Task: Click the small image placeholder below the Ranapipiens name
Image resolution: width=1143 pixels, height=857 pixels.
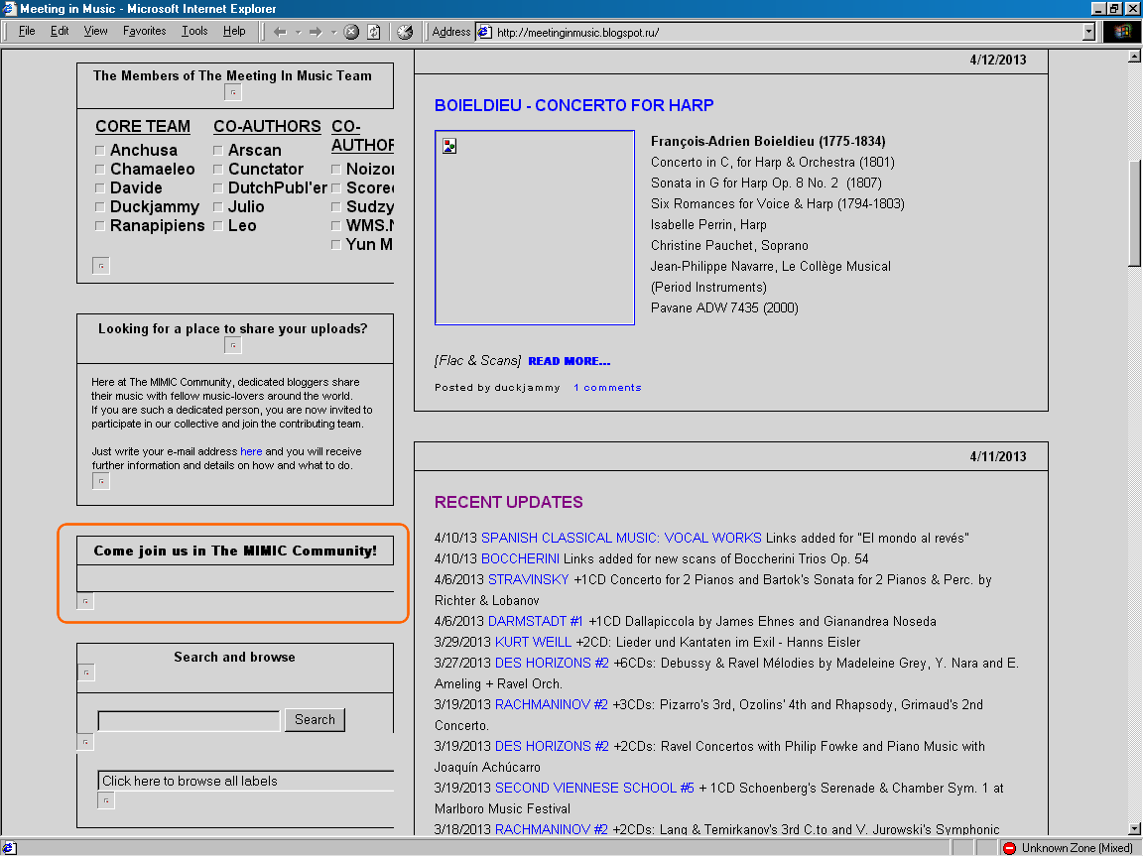Action: pos(100,266)
